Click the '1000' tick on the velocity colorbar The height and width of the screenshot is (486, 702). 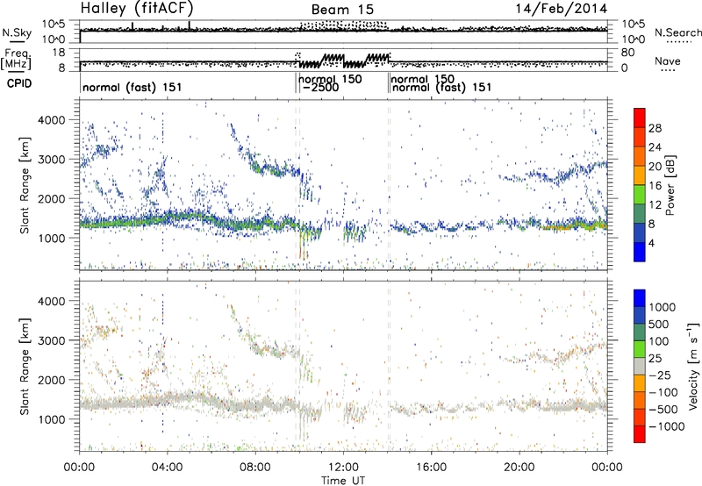coord(663,307)
